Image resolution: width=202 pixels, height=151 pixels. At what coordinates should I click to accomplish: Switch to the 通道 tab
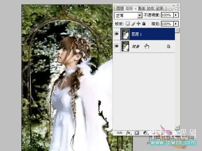tap(142, 8)
